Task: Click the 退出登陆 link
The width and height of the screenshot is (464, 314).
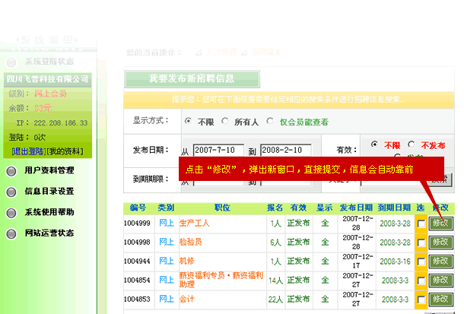Action: pyautogui.click(x=27, y=151)
